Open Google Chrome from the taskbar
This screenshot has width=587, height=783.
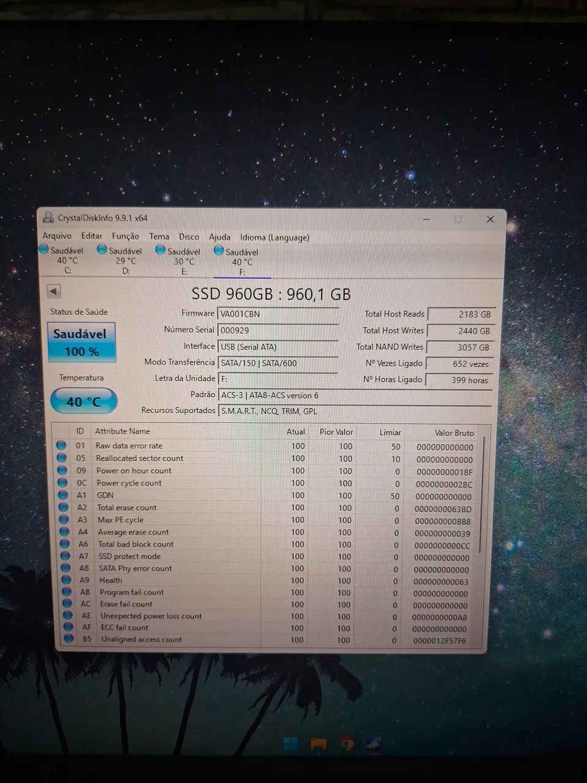coord(347,744)
